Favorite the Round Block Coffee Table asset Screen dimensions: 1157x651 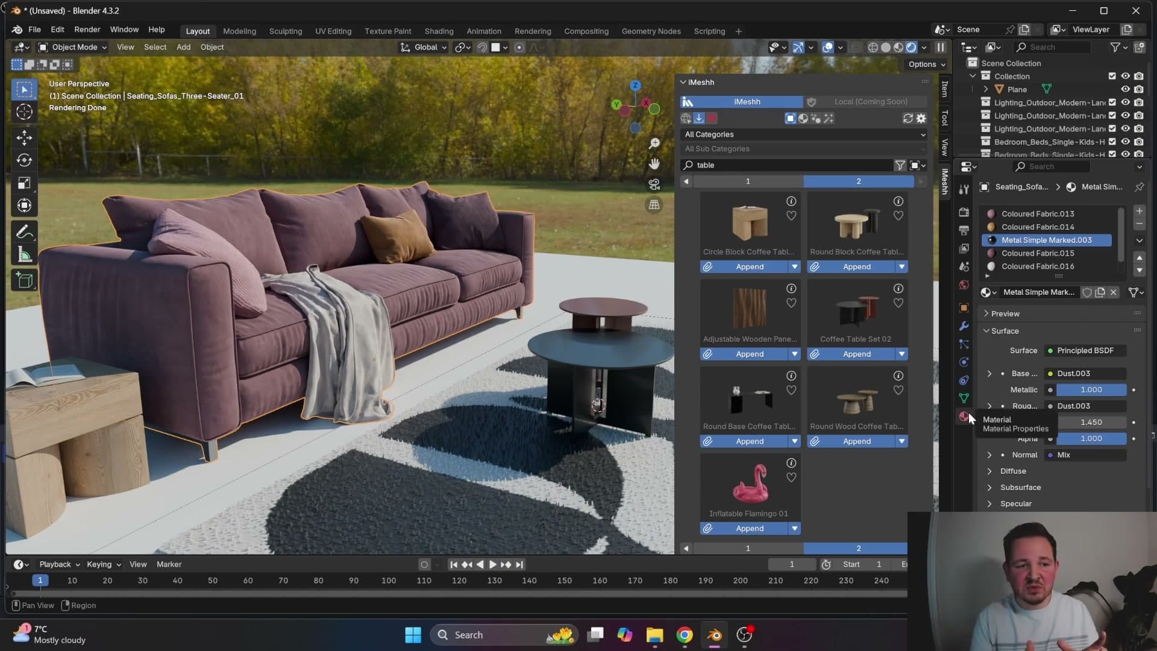[x=898, y=216]
